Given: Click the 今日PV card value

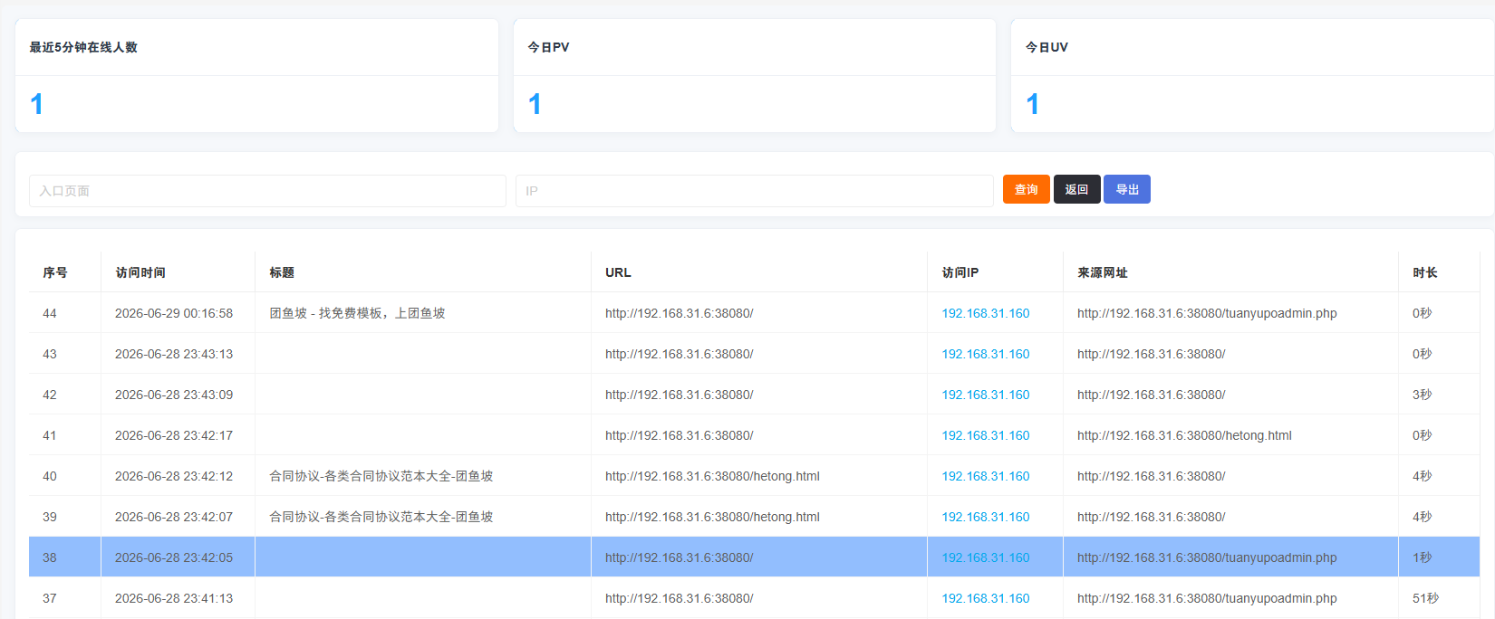Looking at the screenshot, I should coord(535,104).
